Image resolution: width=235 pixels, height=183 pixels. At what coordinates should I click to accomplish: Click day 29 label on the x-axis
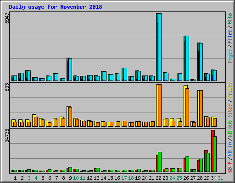(207, 178)
